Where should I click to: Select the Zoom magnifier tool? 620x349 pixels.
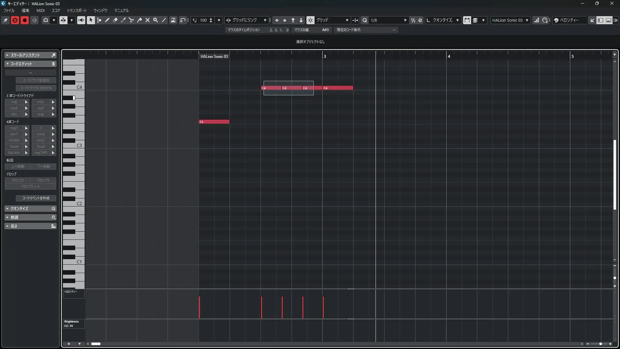[x=155, y=20]
